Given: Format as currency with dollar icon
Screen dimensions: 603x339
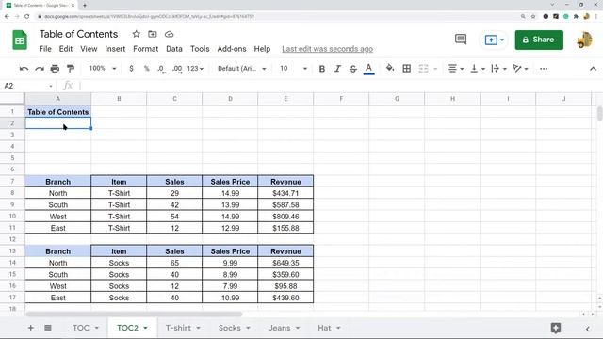Looking at the screenshot, I should [131, 69].
